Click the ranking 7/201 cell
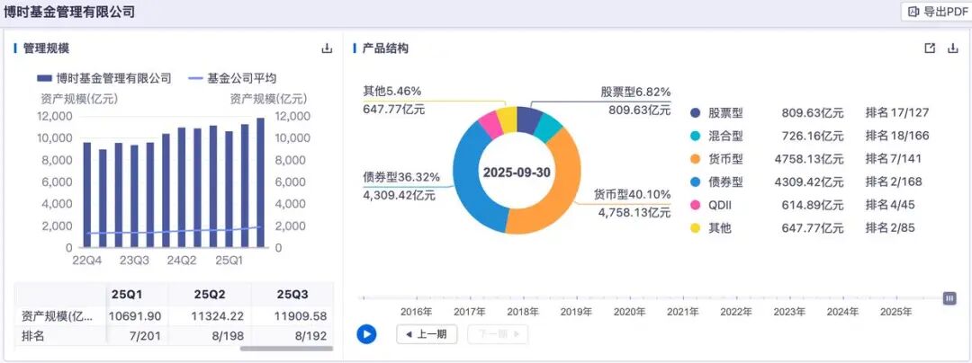The image size is (972, 363). click(144, 336)
